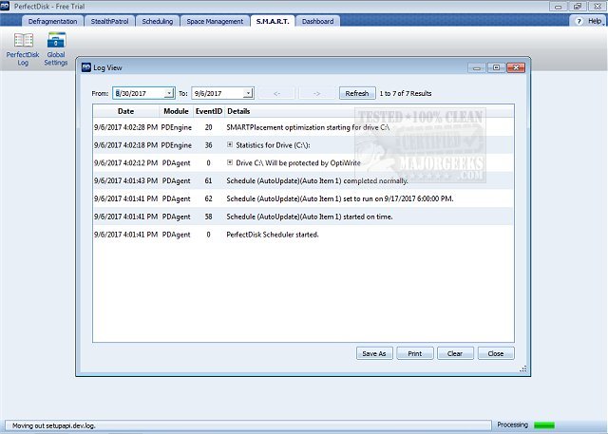Click the previous results arrow button
Screen dimensions: 608x434
[x=276, y=93]
